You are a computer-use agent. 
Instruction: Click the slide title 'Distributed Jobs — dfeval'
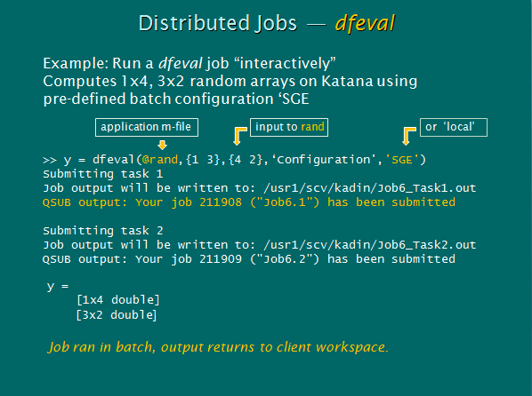[x=267, y=24]
